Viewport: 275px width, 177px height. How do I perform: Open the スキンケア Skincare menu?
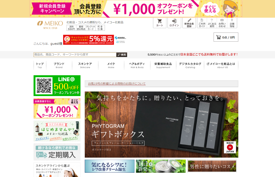click(85, 65)
